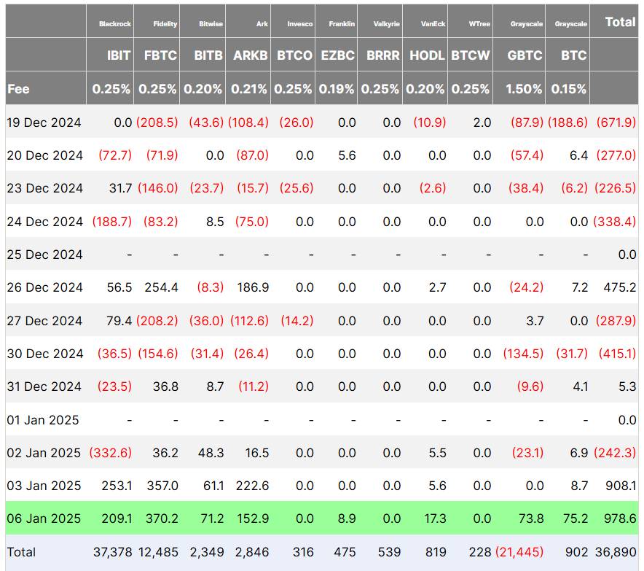Select the EZBC ticker header
This screenshot has width=644, height=571.
337,55
